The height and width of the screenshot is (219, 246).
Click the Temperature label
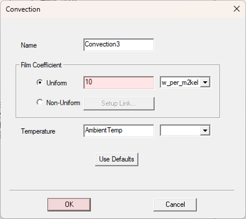(38, 131)
